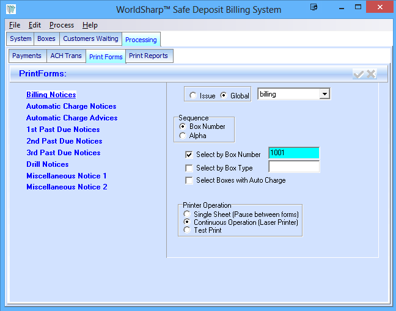The height and width of the screenshot is (311, 396).
Task: Click the X cancel icon in PrintForms header
Action: point(371,74)
